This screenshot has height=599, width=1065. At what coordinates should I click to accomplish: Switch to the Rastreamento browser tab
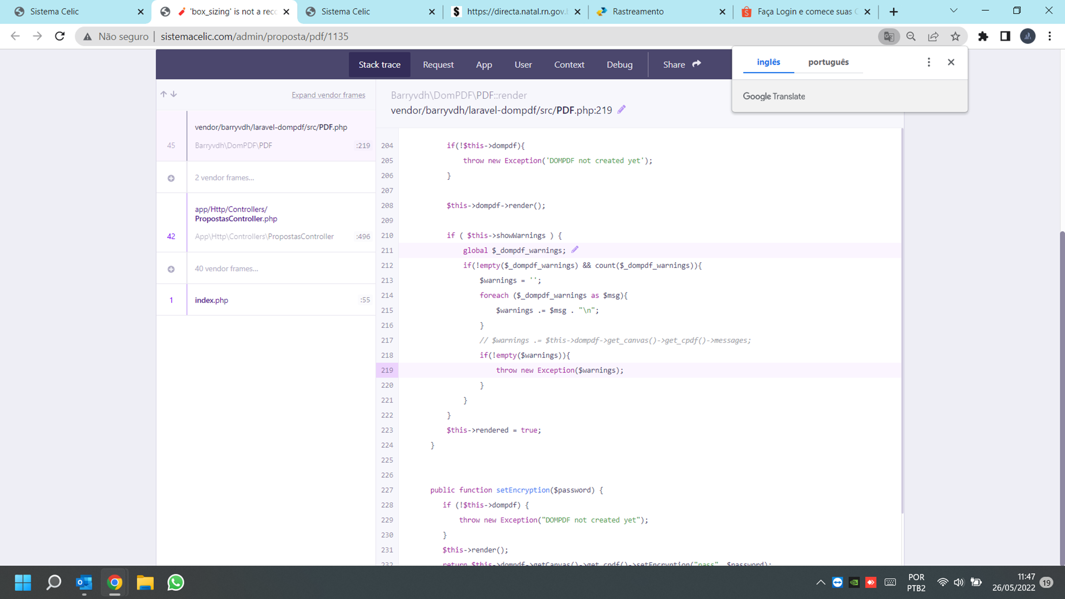point(660,12)
